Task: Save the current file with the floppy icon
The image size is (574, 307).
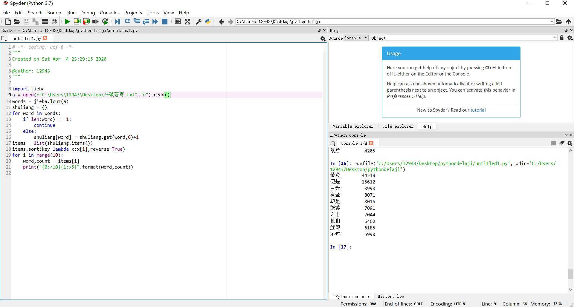Action: coord(26,21)
